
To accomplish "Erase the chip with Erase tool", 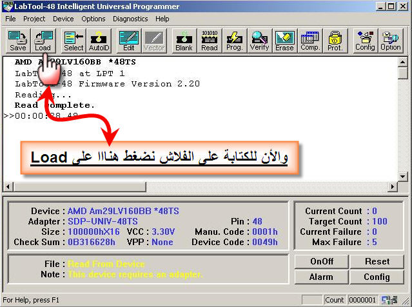I will pos(285,41).
